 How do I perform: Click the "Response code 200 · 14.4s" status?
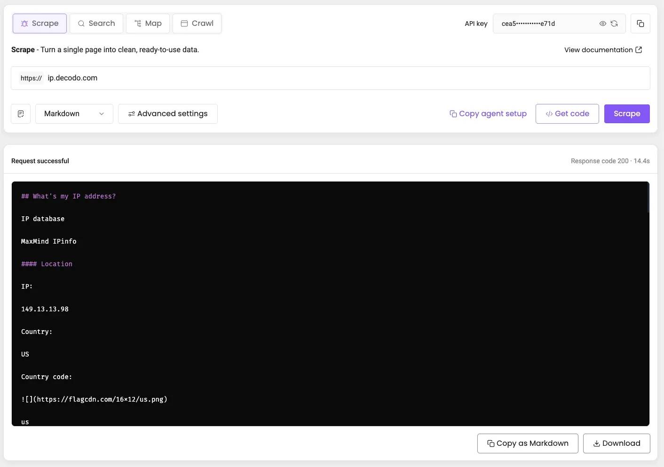point(610,161)
